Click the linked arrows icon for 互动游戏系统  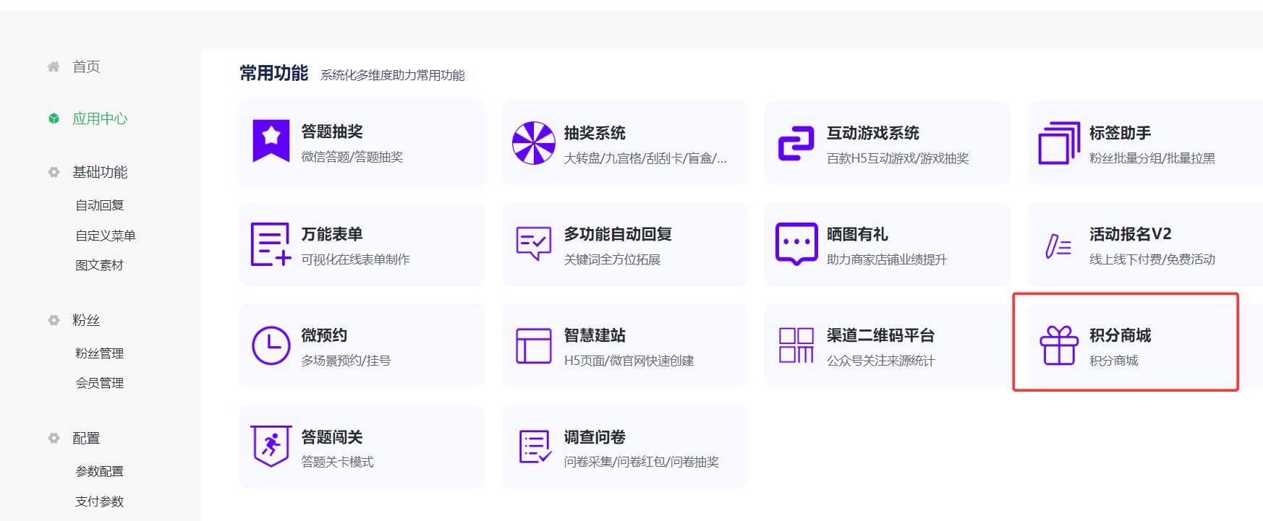(x=796, y=143)
